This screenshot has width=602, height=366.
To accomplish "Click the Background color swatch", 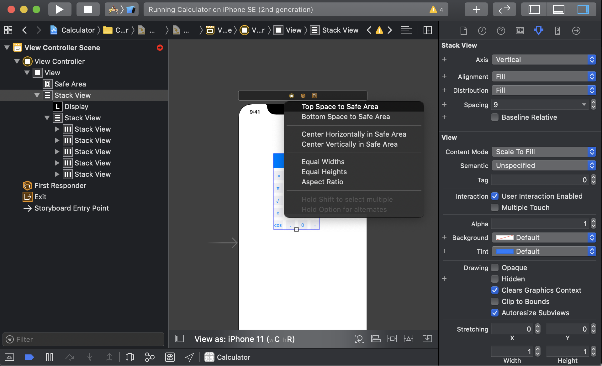I will 504,238.
